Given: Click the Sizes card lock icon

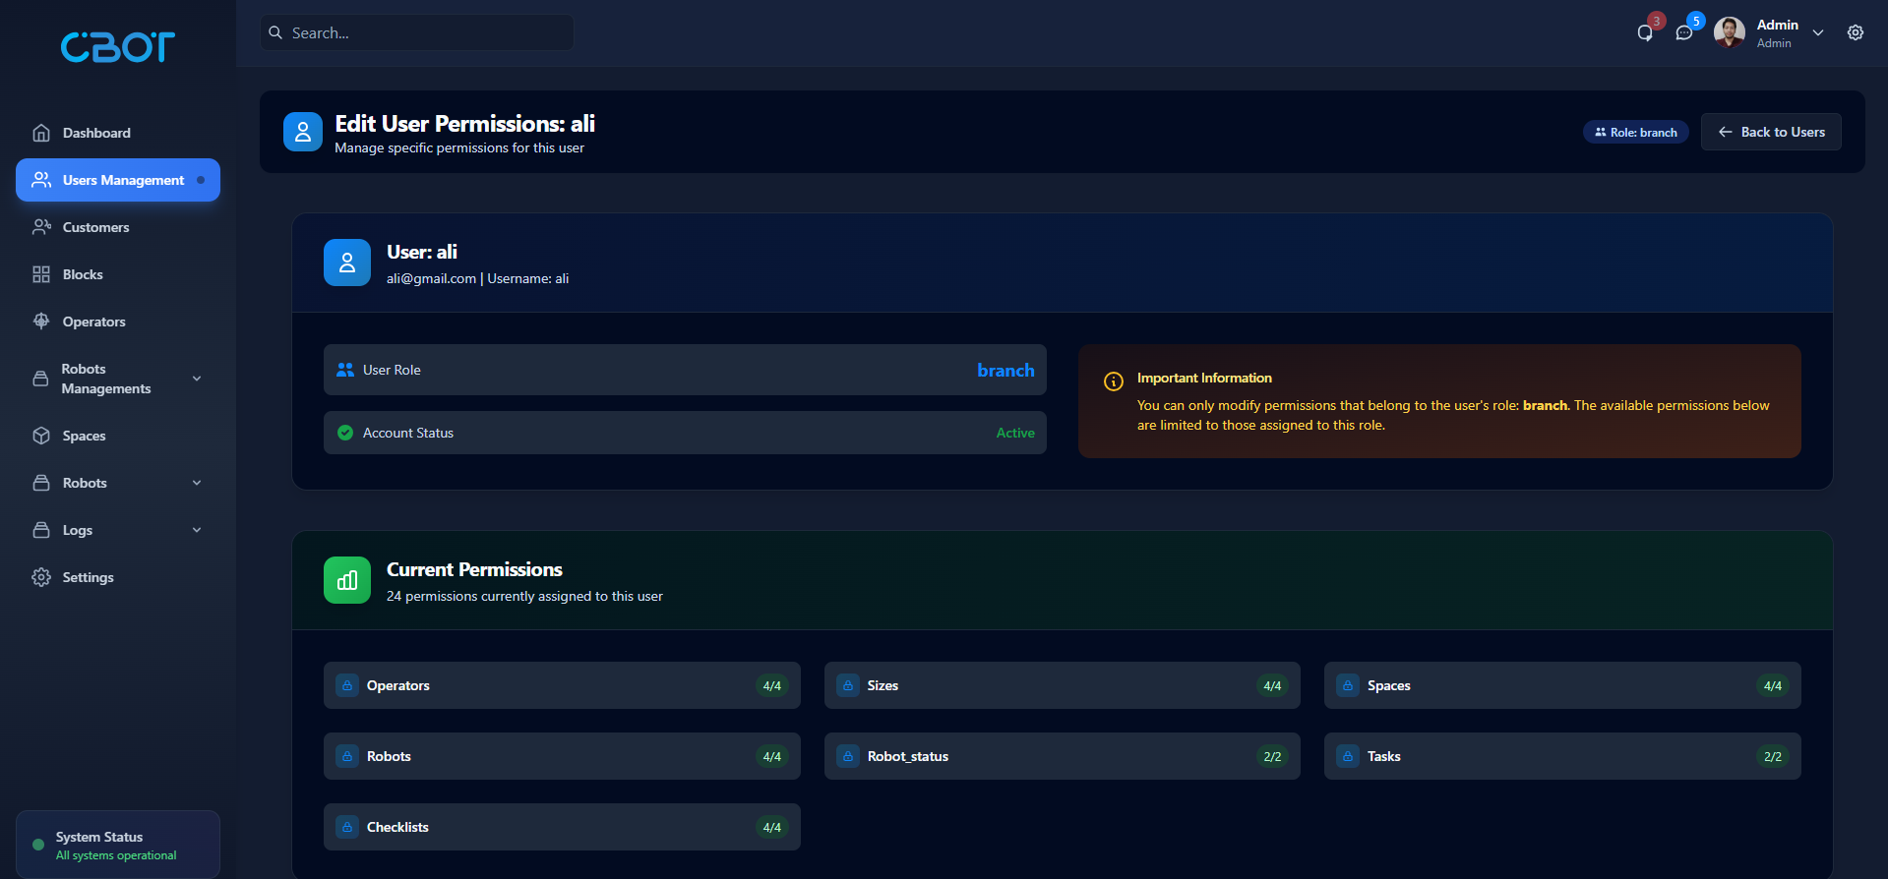Looking at the screenshot, I should (x=848, y=685).
